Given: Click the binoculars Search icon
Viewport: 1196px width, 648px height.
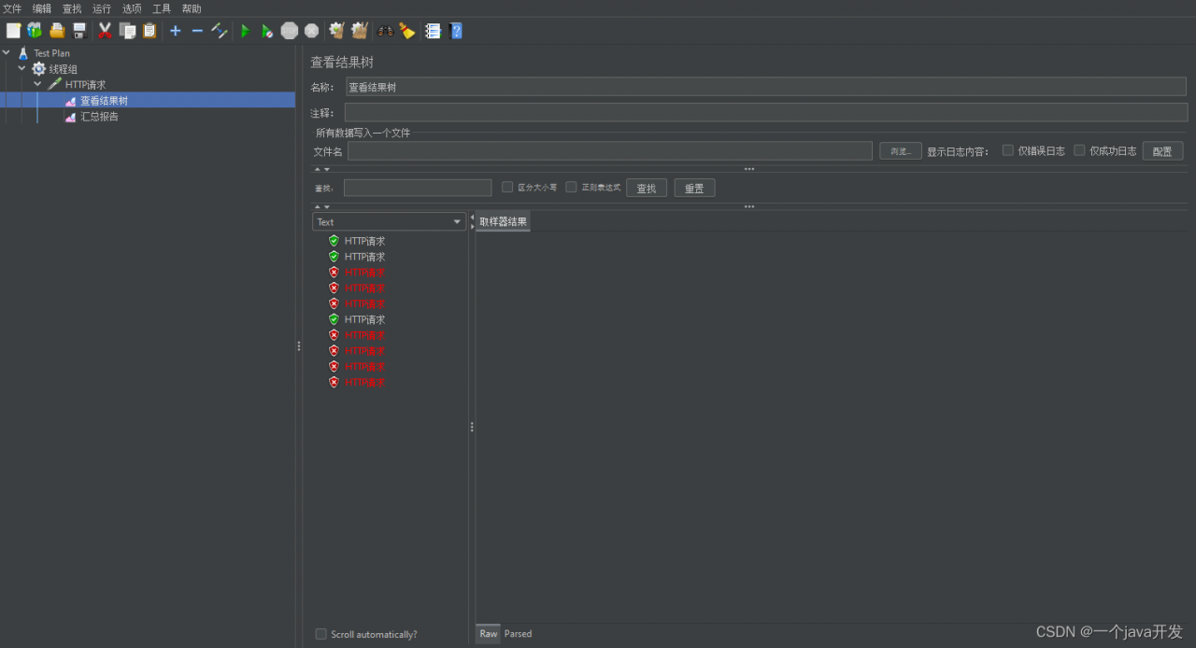Looking at the screenshot, I should 385,31.
